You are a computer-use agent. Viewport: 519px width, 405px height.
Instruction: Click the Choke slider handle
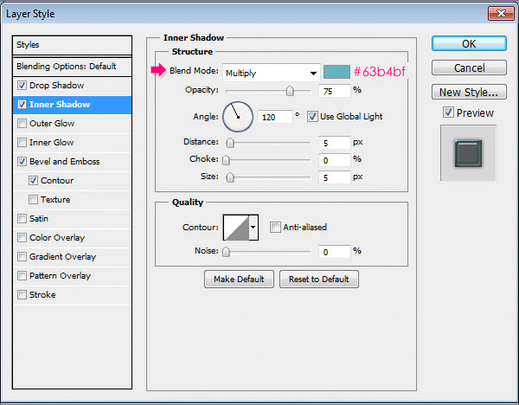pos(226,160)
